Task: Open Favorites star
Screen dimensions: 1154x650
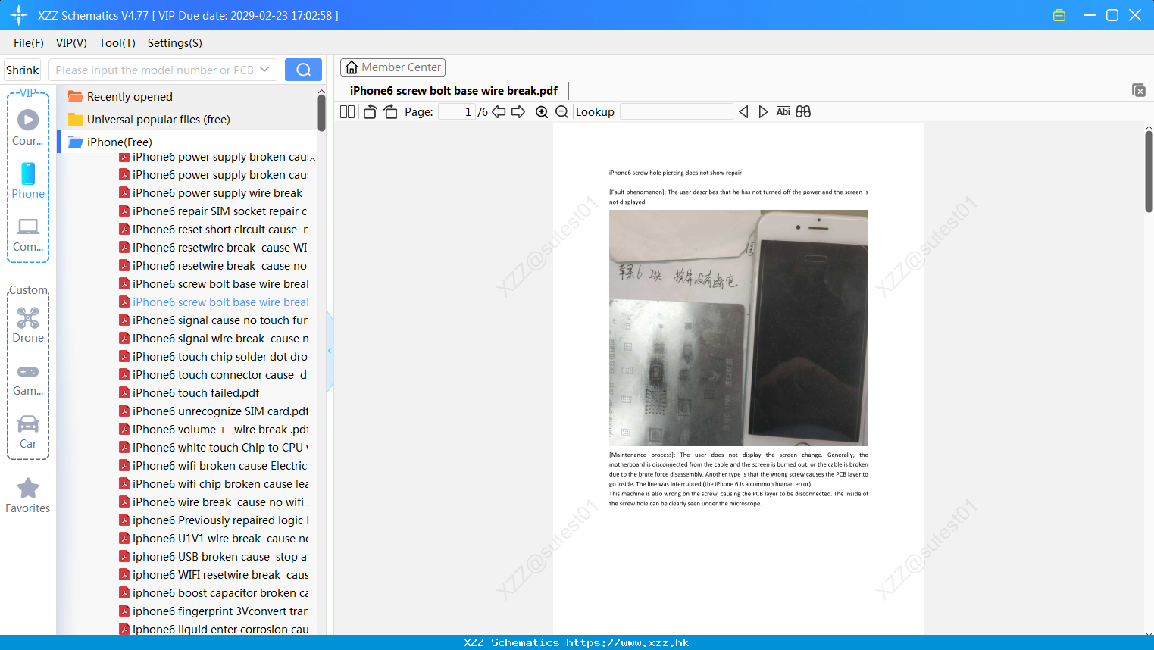Action: pos(28,495)
